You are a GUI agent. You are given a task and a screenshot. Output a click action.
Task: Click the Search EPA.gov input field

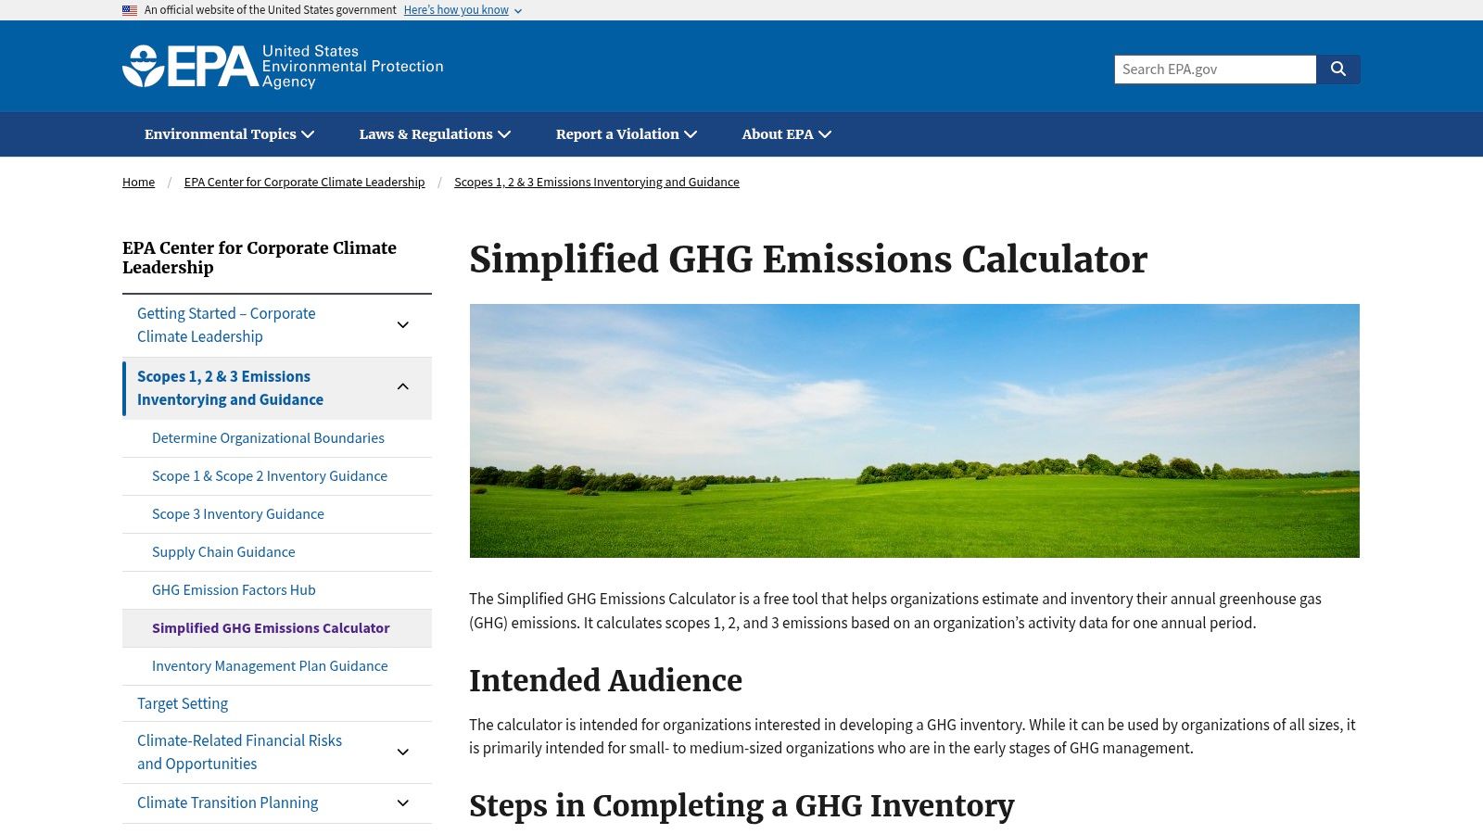pyautogui.click(x=1214, y=69)
